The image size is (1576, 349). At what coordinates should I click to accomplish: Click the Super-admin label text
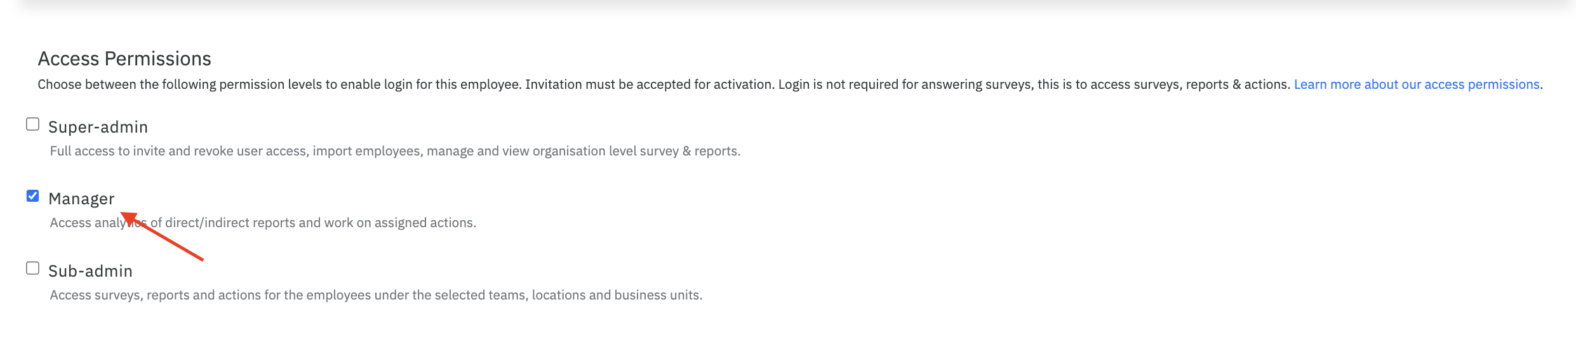coord(98,127)
